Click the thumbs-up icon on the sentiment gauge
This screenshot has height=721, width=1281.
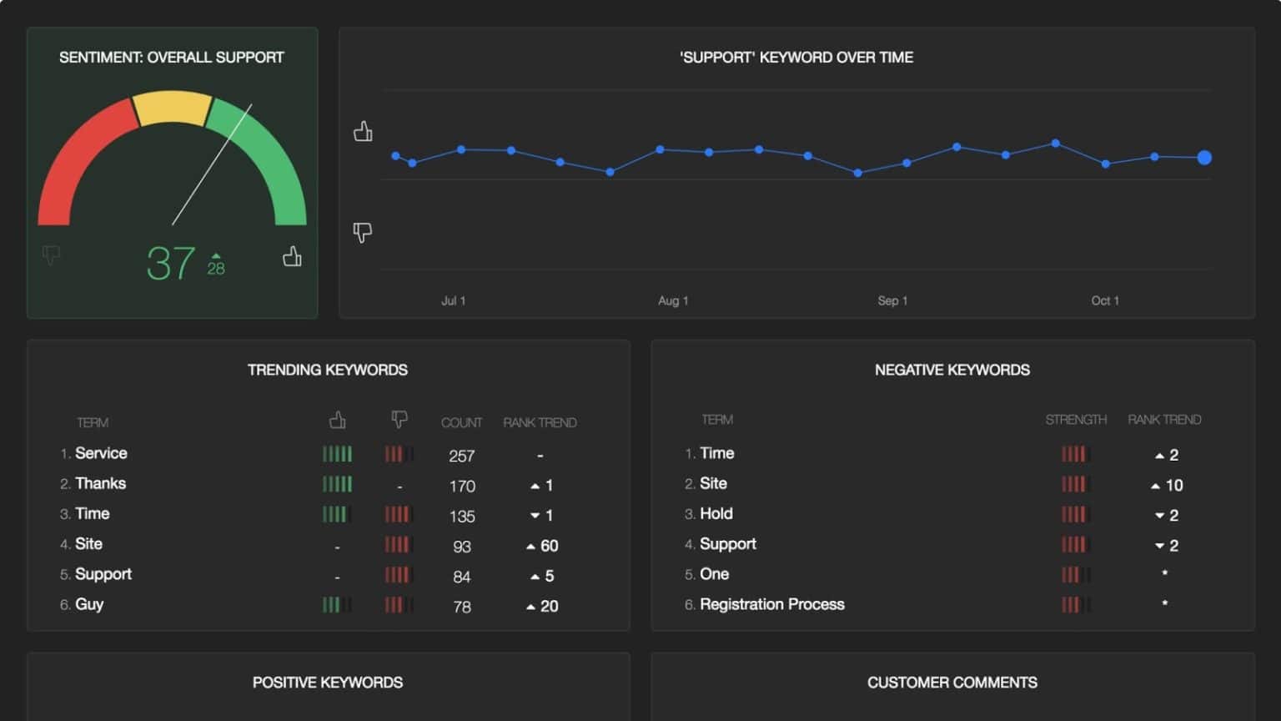coord(292,257)
